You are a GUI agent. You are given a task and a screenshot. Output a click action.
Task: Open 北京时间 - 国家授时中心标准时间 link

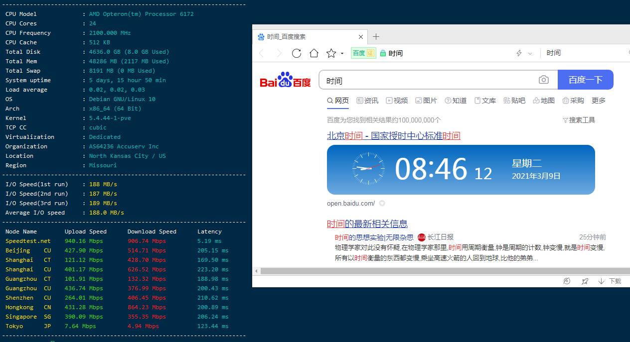pos(394,136)
